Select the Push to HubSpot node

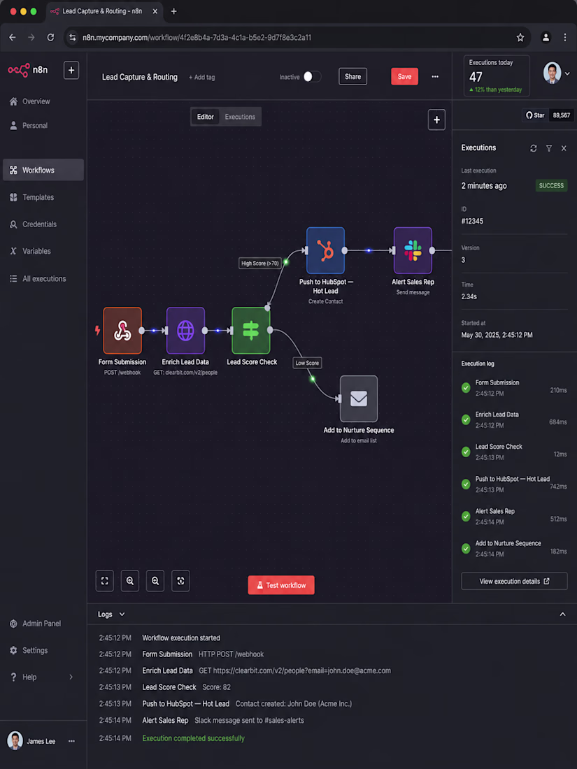(x=325, y=250)
